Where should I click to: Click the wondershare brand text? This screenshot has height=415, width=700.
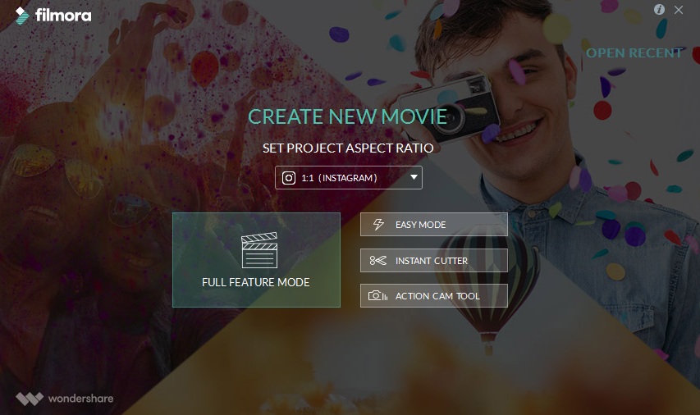click(80, 399)
